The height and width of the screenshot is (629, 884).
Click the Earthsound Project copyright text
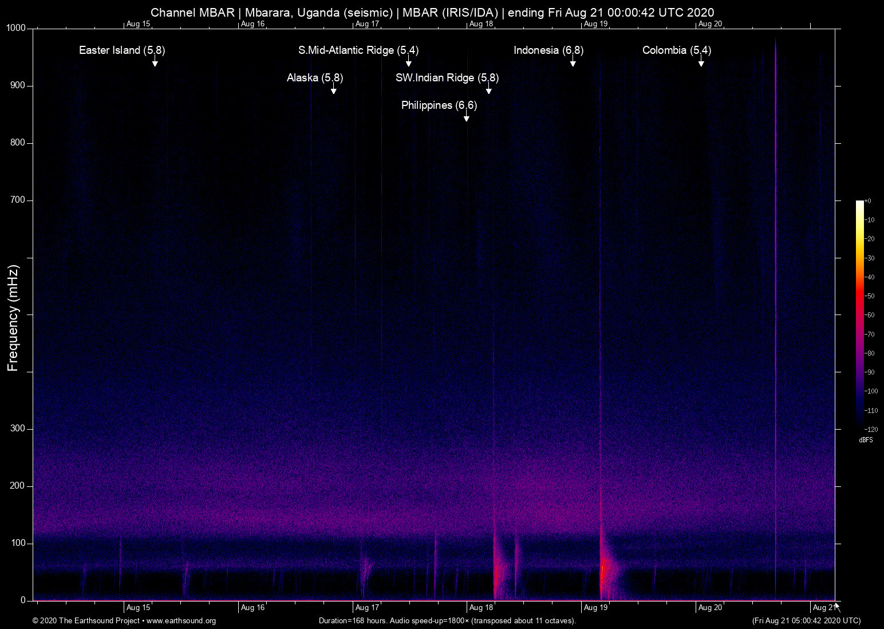tap(85, 620)
